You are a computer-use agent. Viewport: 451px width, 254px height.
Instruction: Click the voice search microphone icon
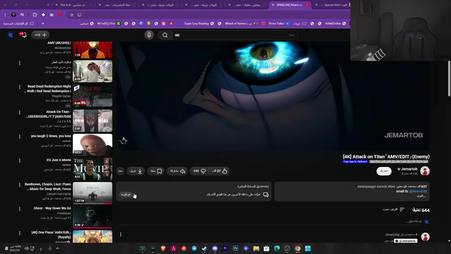(x=149, y=35)
